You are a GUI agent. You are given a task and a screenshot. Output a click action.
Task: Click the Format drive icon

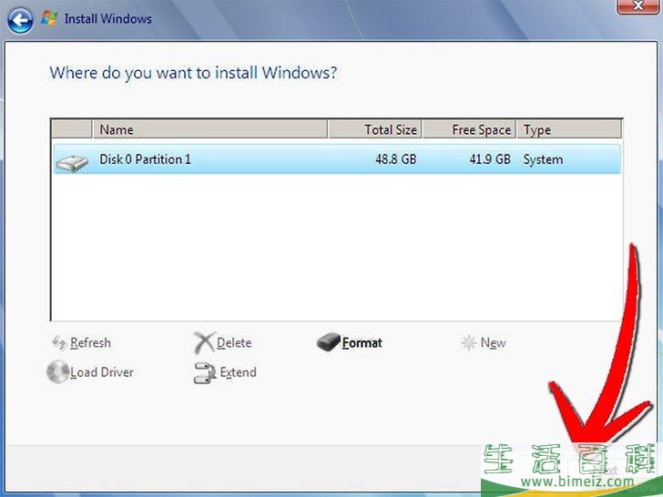328,341
